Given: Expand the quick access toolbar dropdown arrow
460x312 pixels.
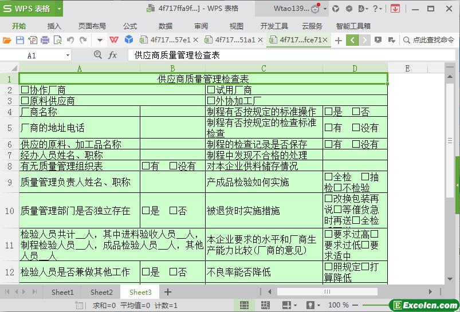Looking at the screenshot, I should coord(100,40).
